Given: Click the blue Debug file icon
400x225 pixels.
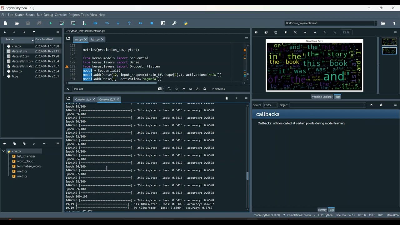Looking at the screenshot, I should 96,23.
